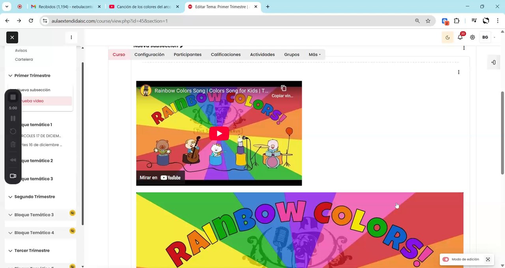Open course index three-dot options menu
This screenshot has height=268, width=505.
pyautogui.click(x=71, y=37)
